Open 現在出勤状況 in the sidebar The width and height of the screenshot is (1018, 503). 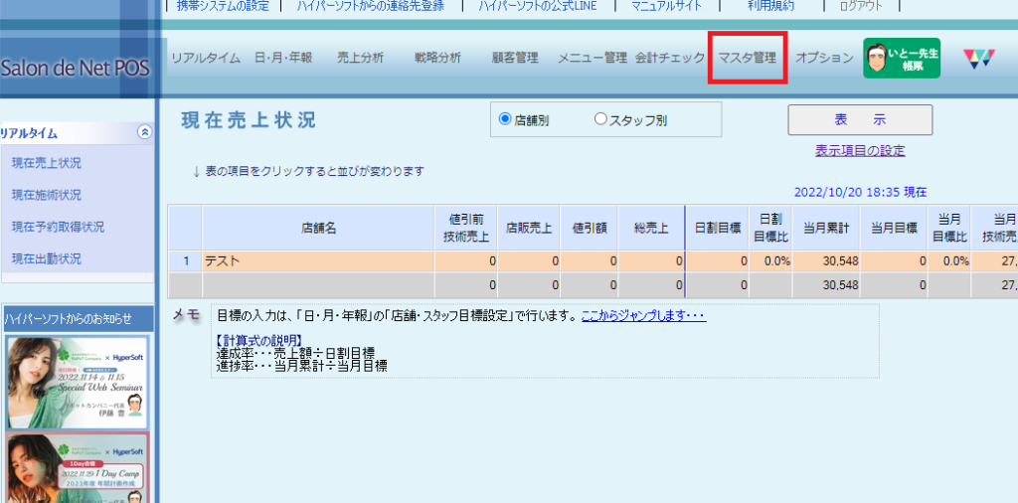pyautogui.click(x=46, y=258)
